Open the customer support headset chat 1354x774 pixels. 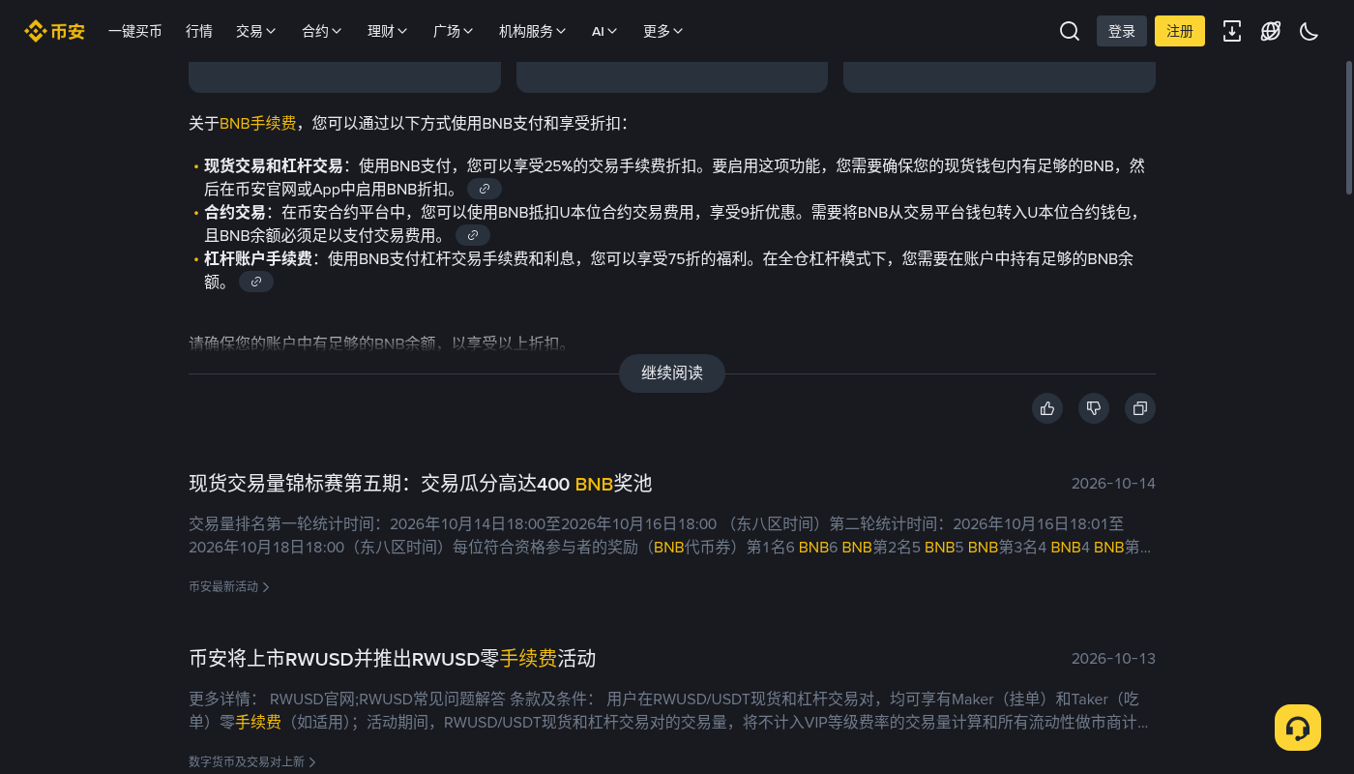coord(1298,728)
